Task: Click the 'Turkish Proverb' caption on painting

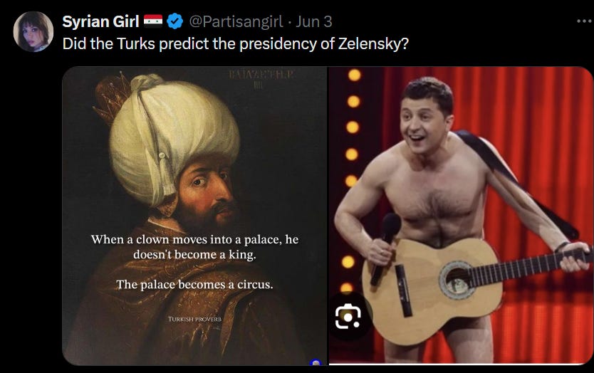Action: pyautogui.click(x=194, y=319)
